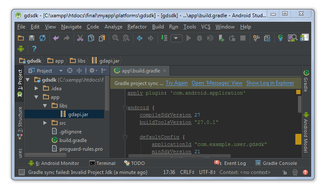Click the Synchronize refresh icon
Viewport: 327px width, 193px height.
43,38
